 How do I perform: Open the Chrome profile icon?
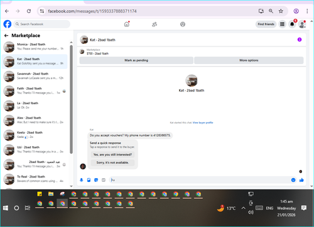296,11
